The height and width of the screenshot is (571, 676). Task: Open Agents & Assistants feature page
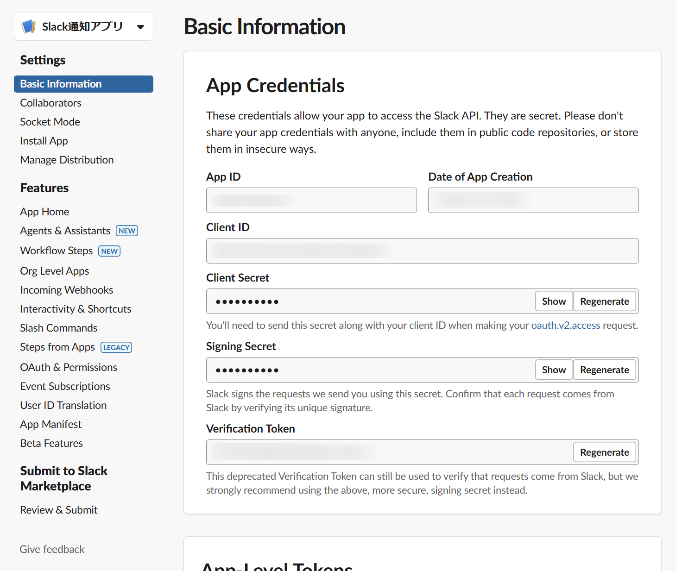tap(65, 231)
